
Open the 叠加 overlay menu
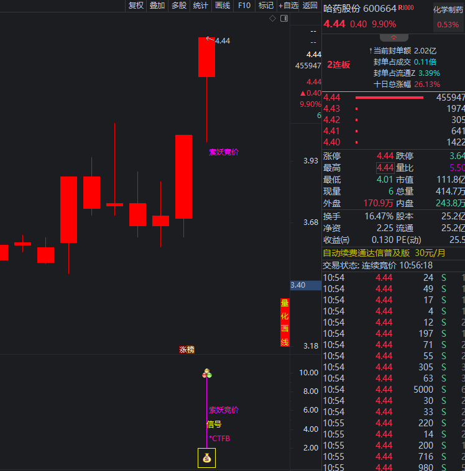click(x=157, y=6)
